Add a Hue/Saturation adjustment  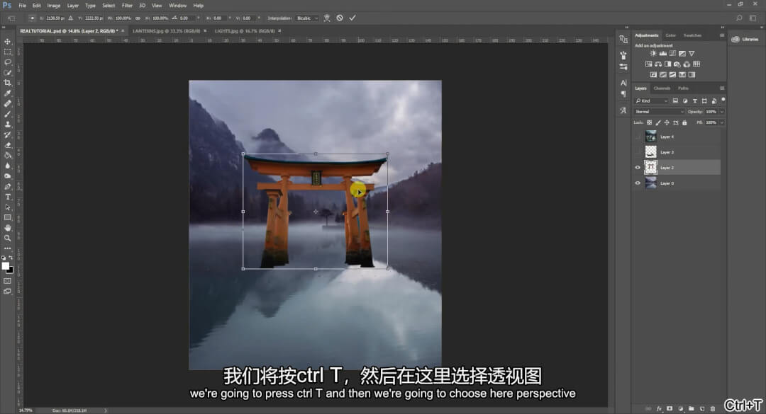[649, 64]
